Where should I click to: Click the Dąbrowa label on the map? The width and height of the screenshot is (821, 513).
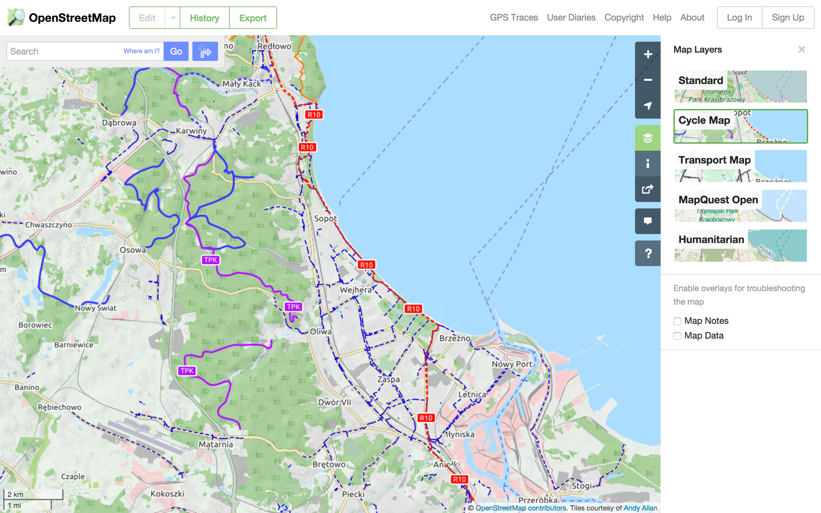(119, 123)
